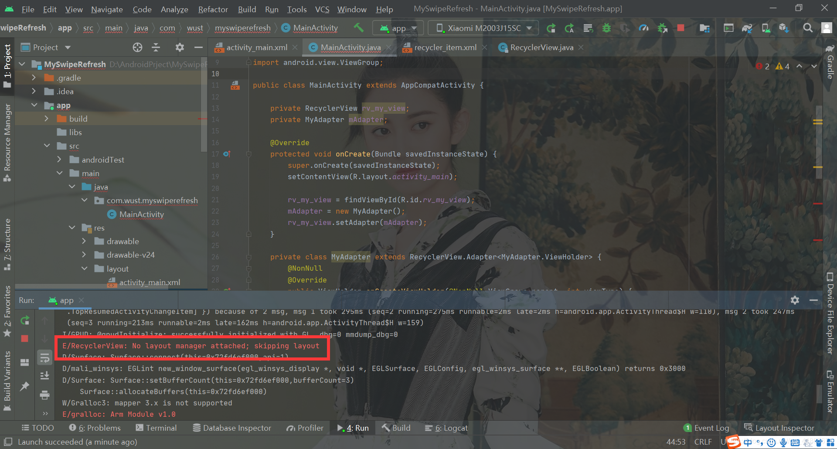Stop the running app with the red square
Image resolution: width=837 pixels, height=449 pixels.
click(680, 27)
